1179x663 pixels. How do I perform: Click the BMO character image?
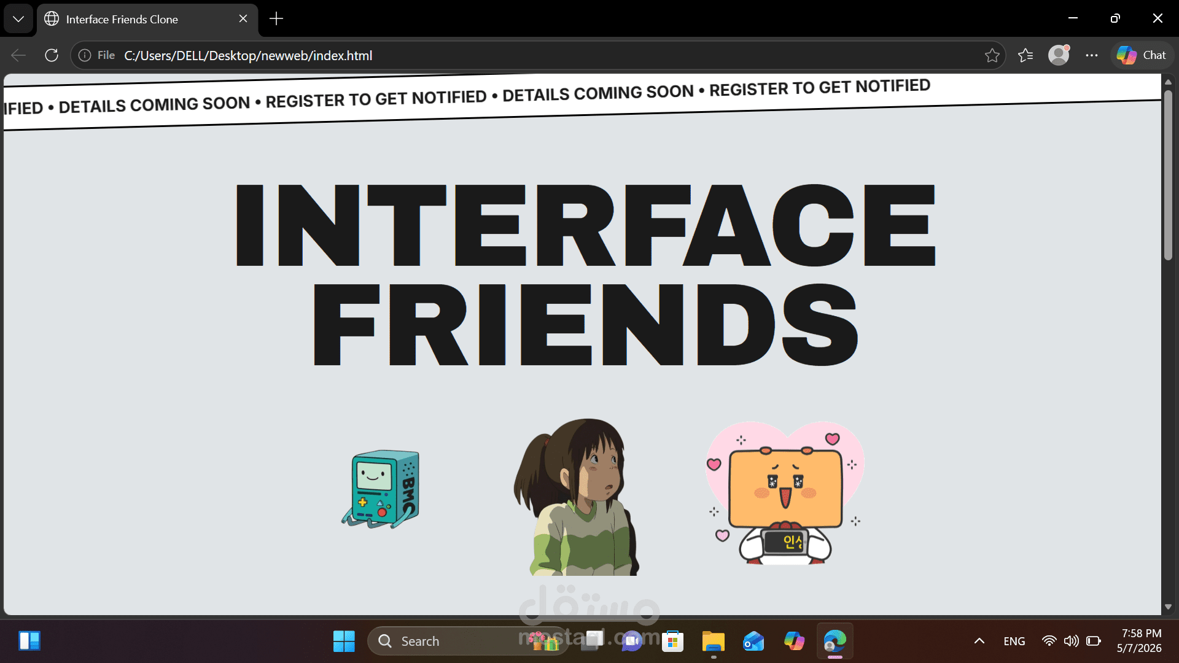tap(381, 489)
